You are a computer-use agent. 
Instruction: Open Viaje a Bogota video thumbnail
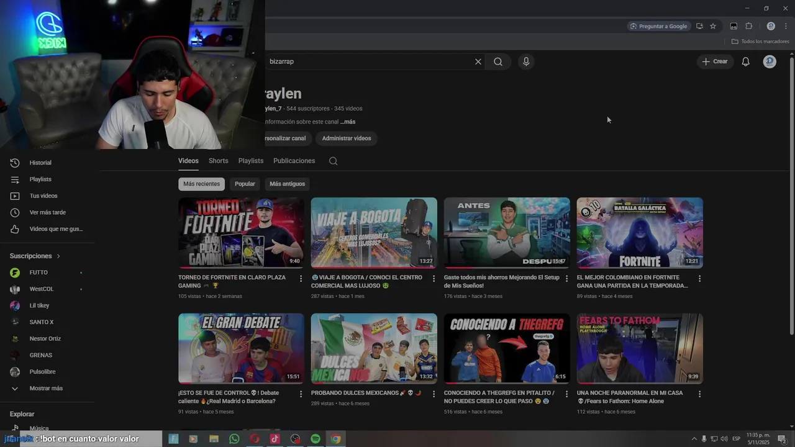(x=374, y=233)
